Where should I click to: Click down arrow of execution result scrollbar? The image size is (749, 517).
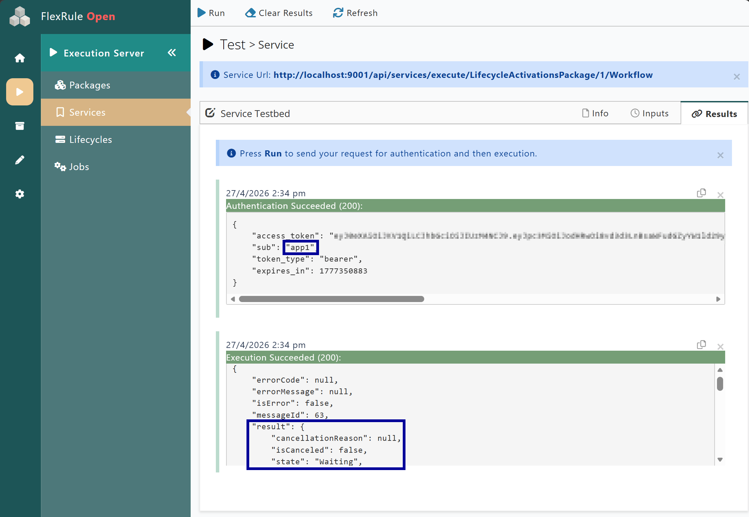(720, 460)
